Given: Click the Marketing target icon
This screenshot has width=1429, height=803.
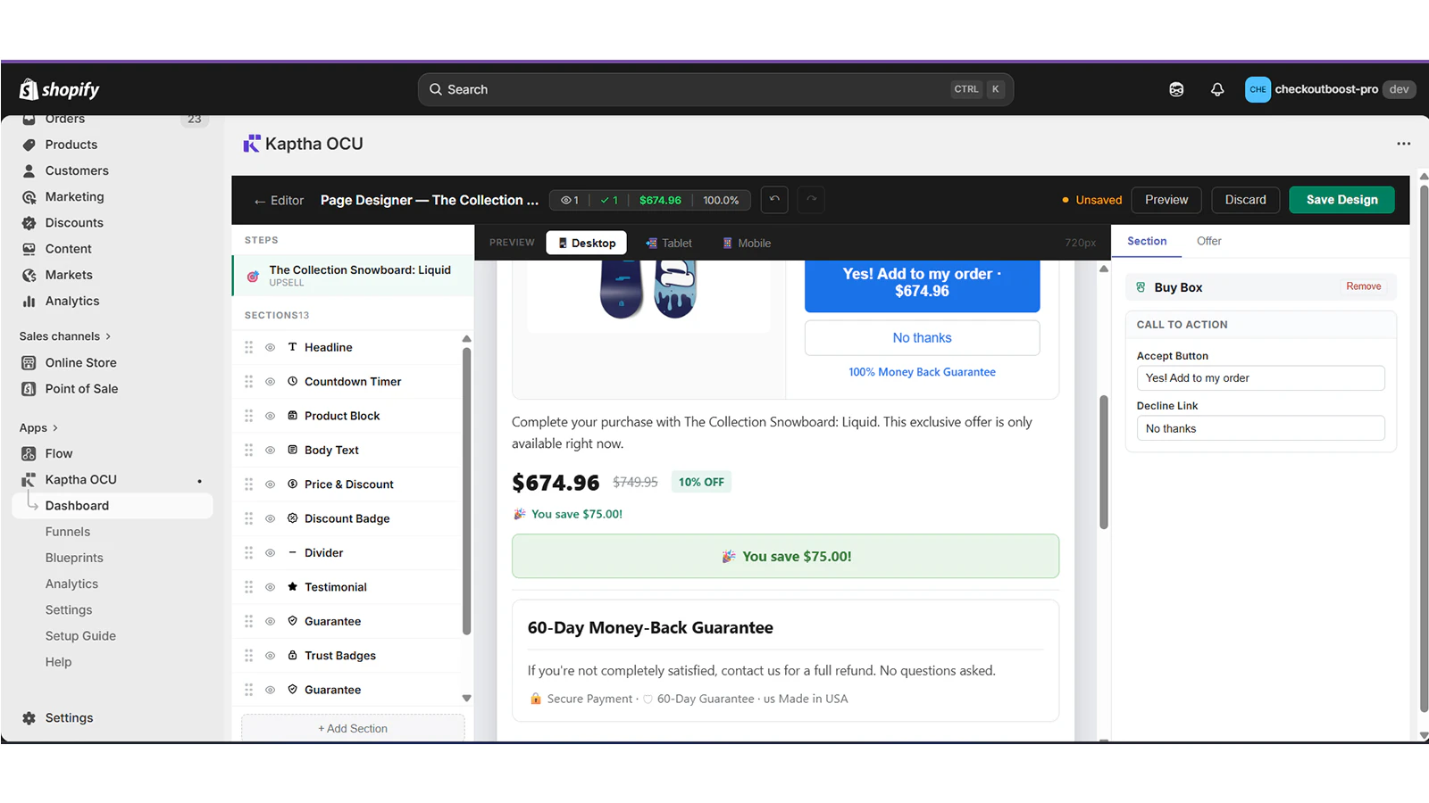Looking at the screenshot, I should [29, 197].
